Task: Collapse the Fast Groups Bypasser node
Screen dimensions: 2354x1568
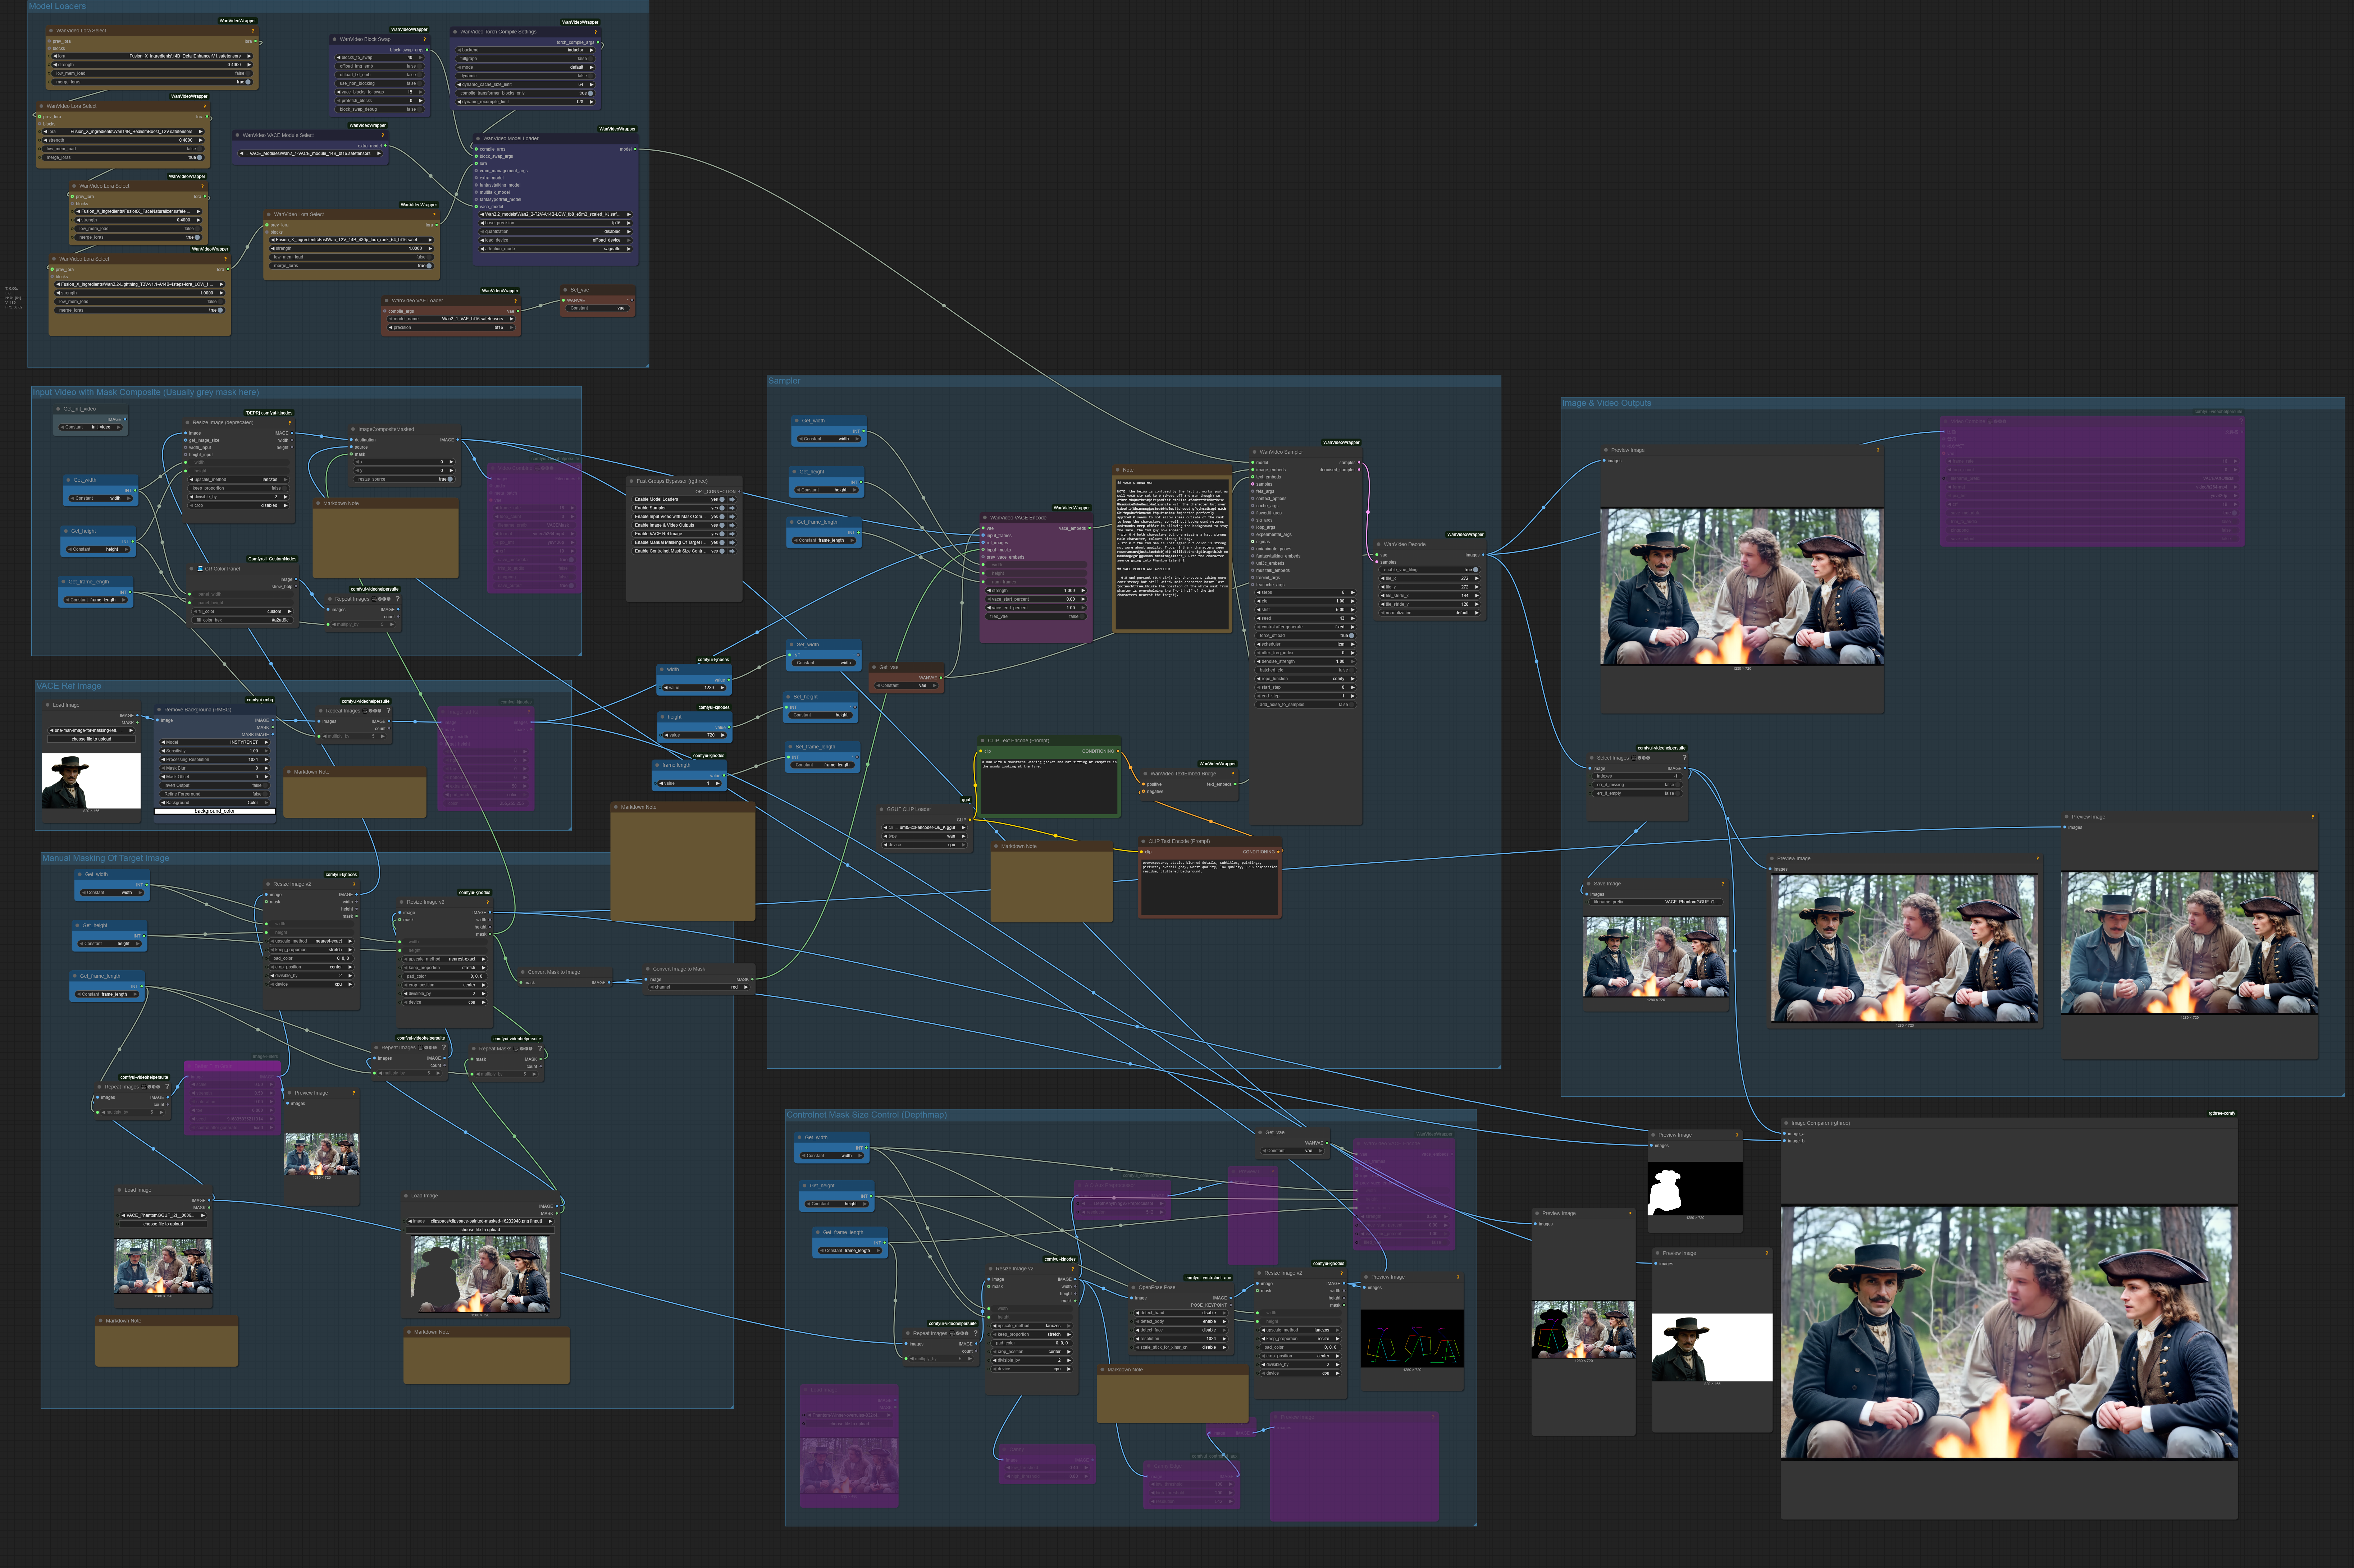Action: [x=631, y=481]
